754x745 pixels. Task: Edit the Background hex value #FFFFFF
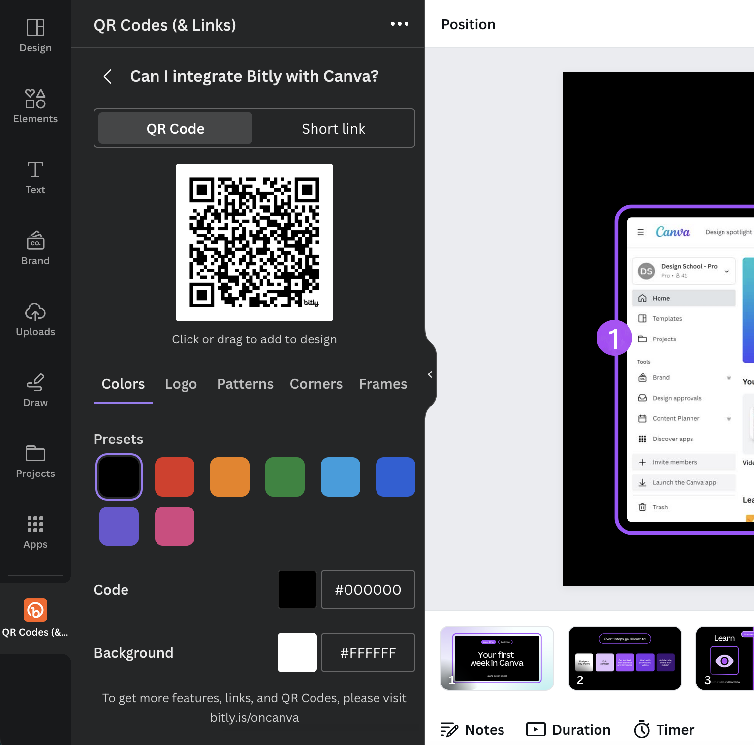368,652
